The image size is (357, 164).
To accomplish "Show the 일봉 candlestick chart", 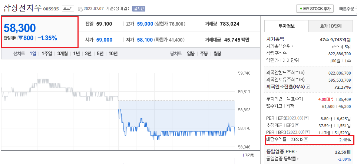I will (x=191, y=54).
